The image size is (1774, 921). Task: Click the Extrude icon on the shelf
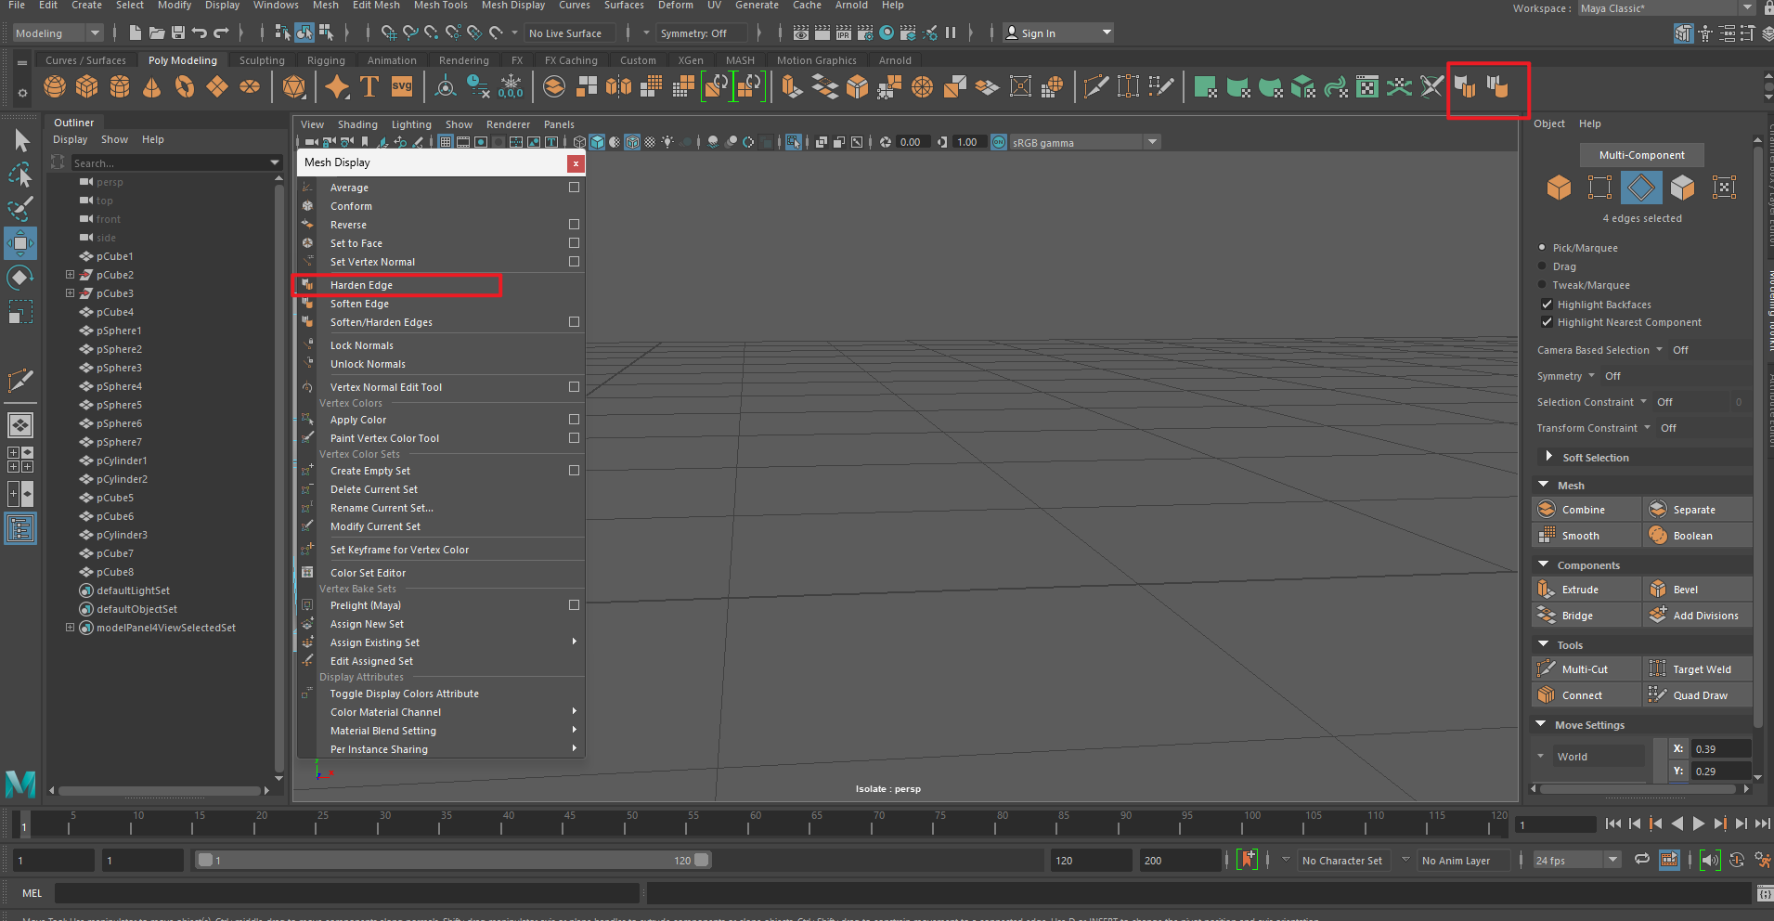(792, 87)
